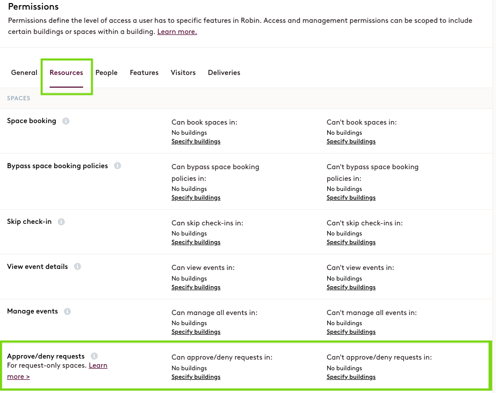Click info icon next to Approve/deny requests
Viewport: 496px width, 393px height.
pos(94,356)
